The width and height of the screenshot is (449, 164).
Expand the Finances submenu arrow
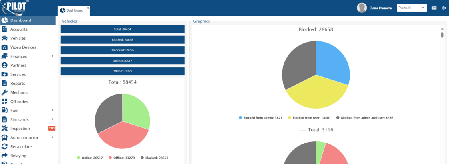(x=52, y=56)
